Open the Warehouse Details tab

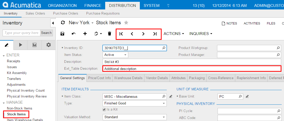[x=128, y=78]
